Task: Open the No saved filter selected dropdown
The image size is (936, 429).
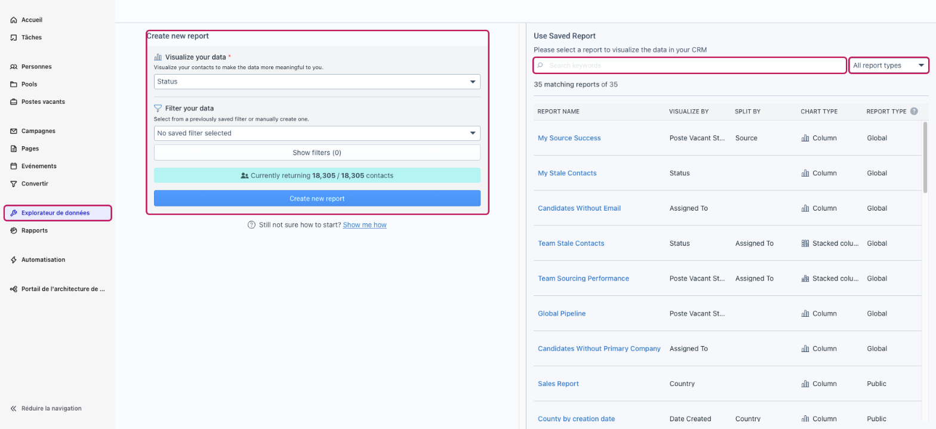Action: coord(317,133)
